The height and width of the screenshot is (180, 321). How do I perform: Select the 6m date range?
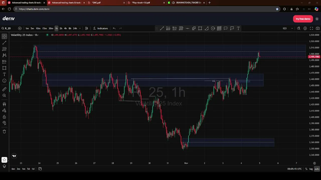pos(13,169)
